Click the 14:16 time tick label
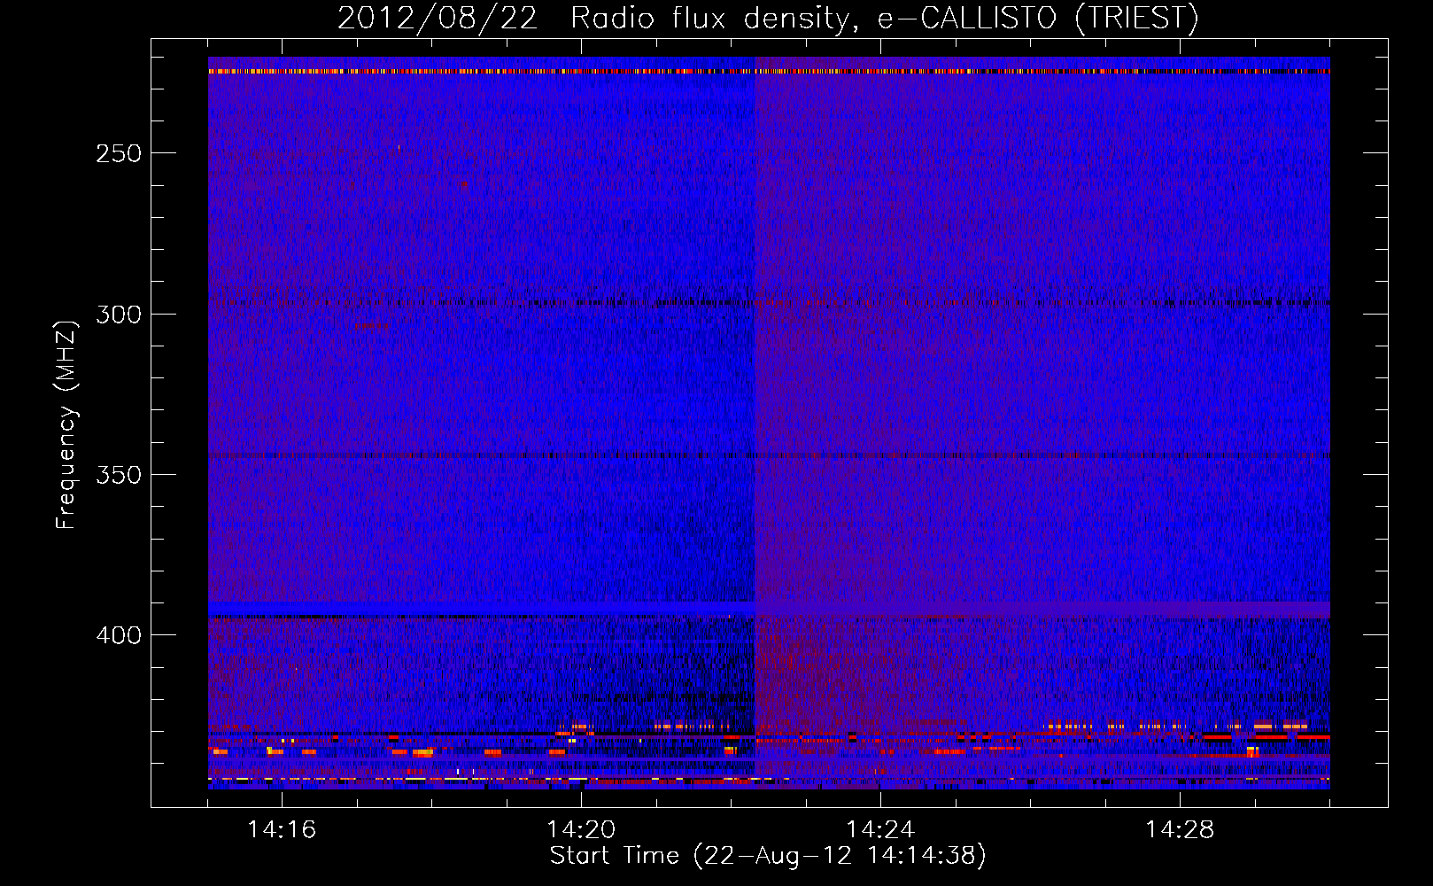Screen dimensions: 1433x886 point(282,830)
